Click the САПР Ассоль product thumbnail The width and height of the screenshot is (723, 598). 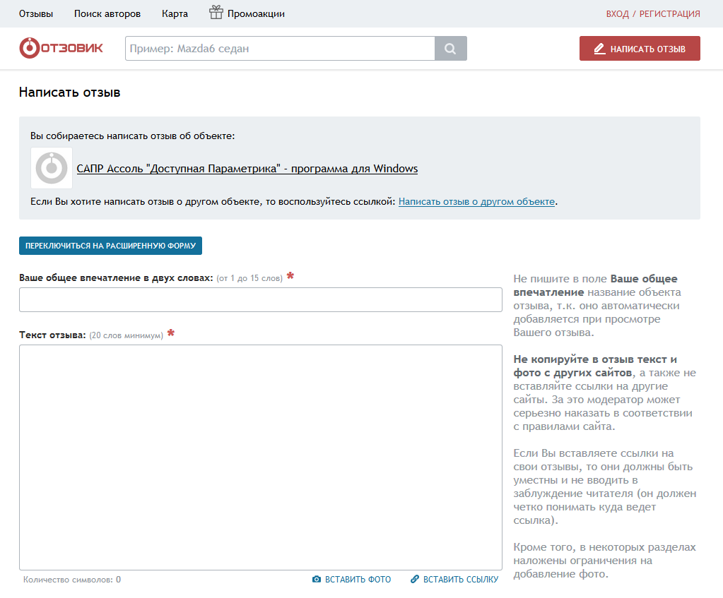click(x=52, y=168)
